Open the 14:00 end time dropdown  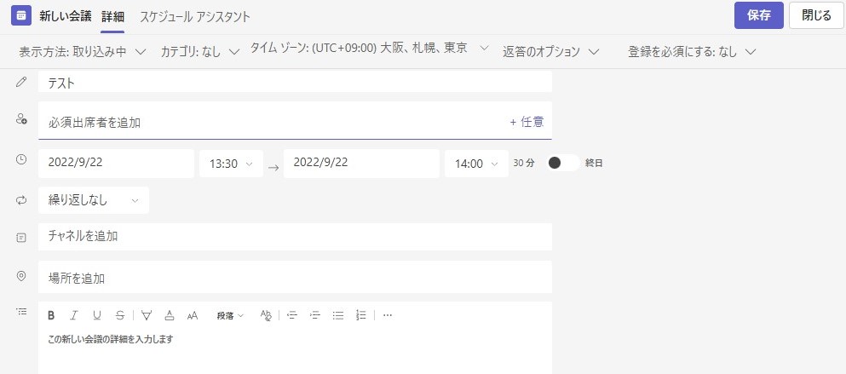point(476,164)
